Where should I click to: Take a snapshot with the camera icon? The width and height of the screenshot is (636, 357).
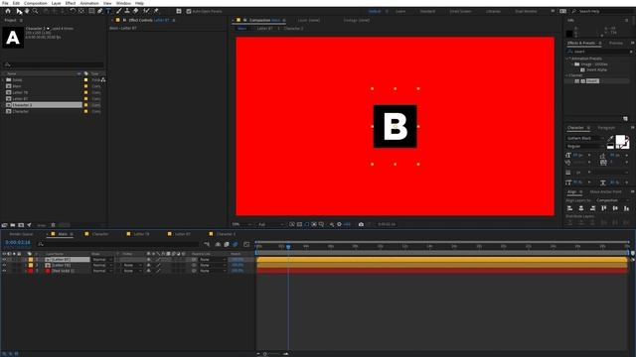click(361, 224)
